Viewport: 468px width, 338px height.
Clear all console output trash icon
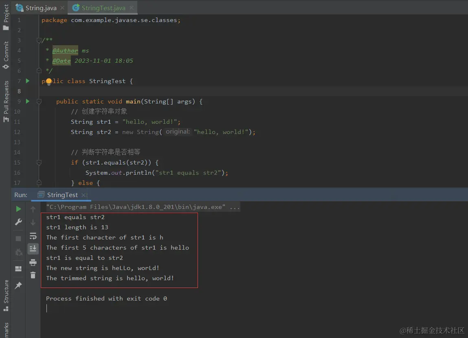(x=33, y=275)
